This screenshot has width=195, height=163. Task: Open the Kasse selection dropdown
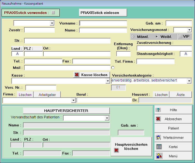click(108, 81)
